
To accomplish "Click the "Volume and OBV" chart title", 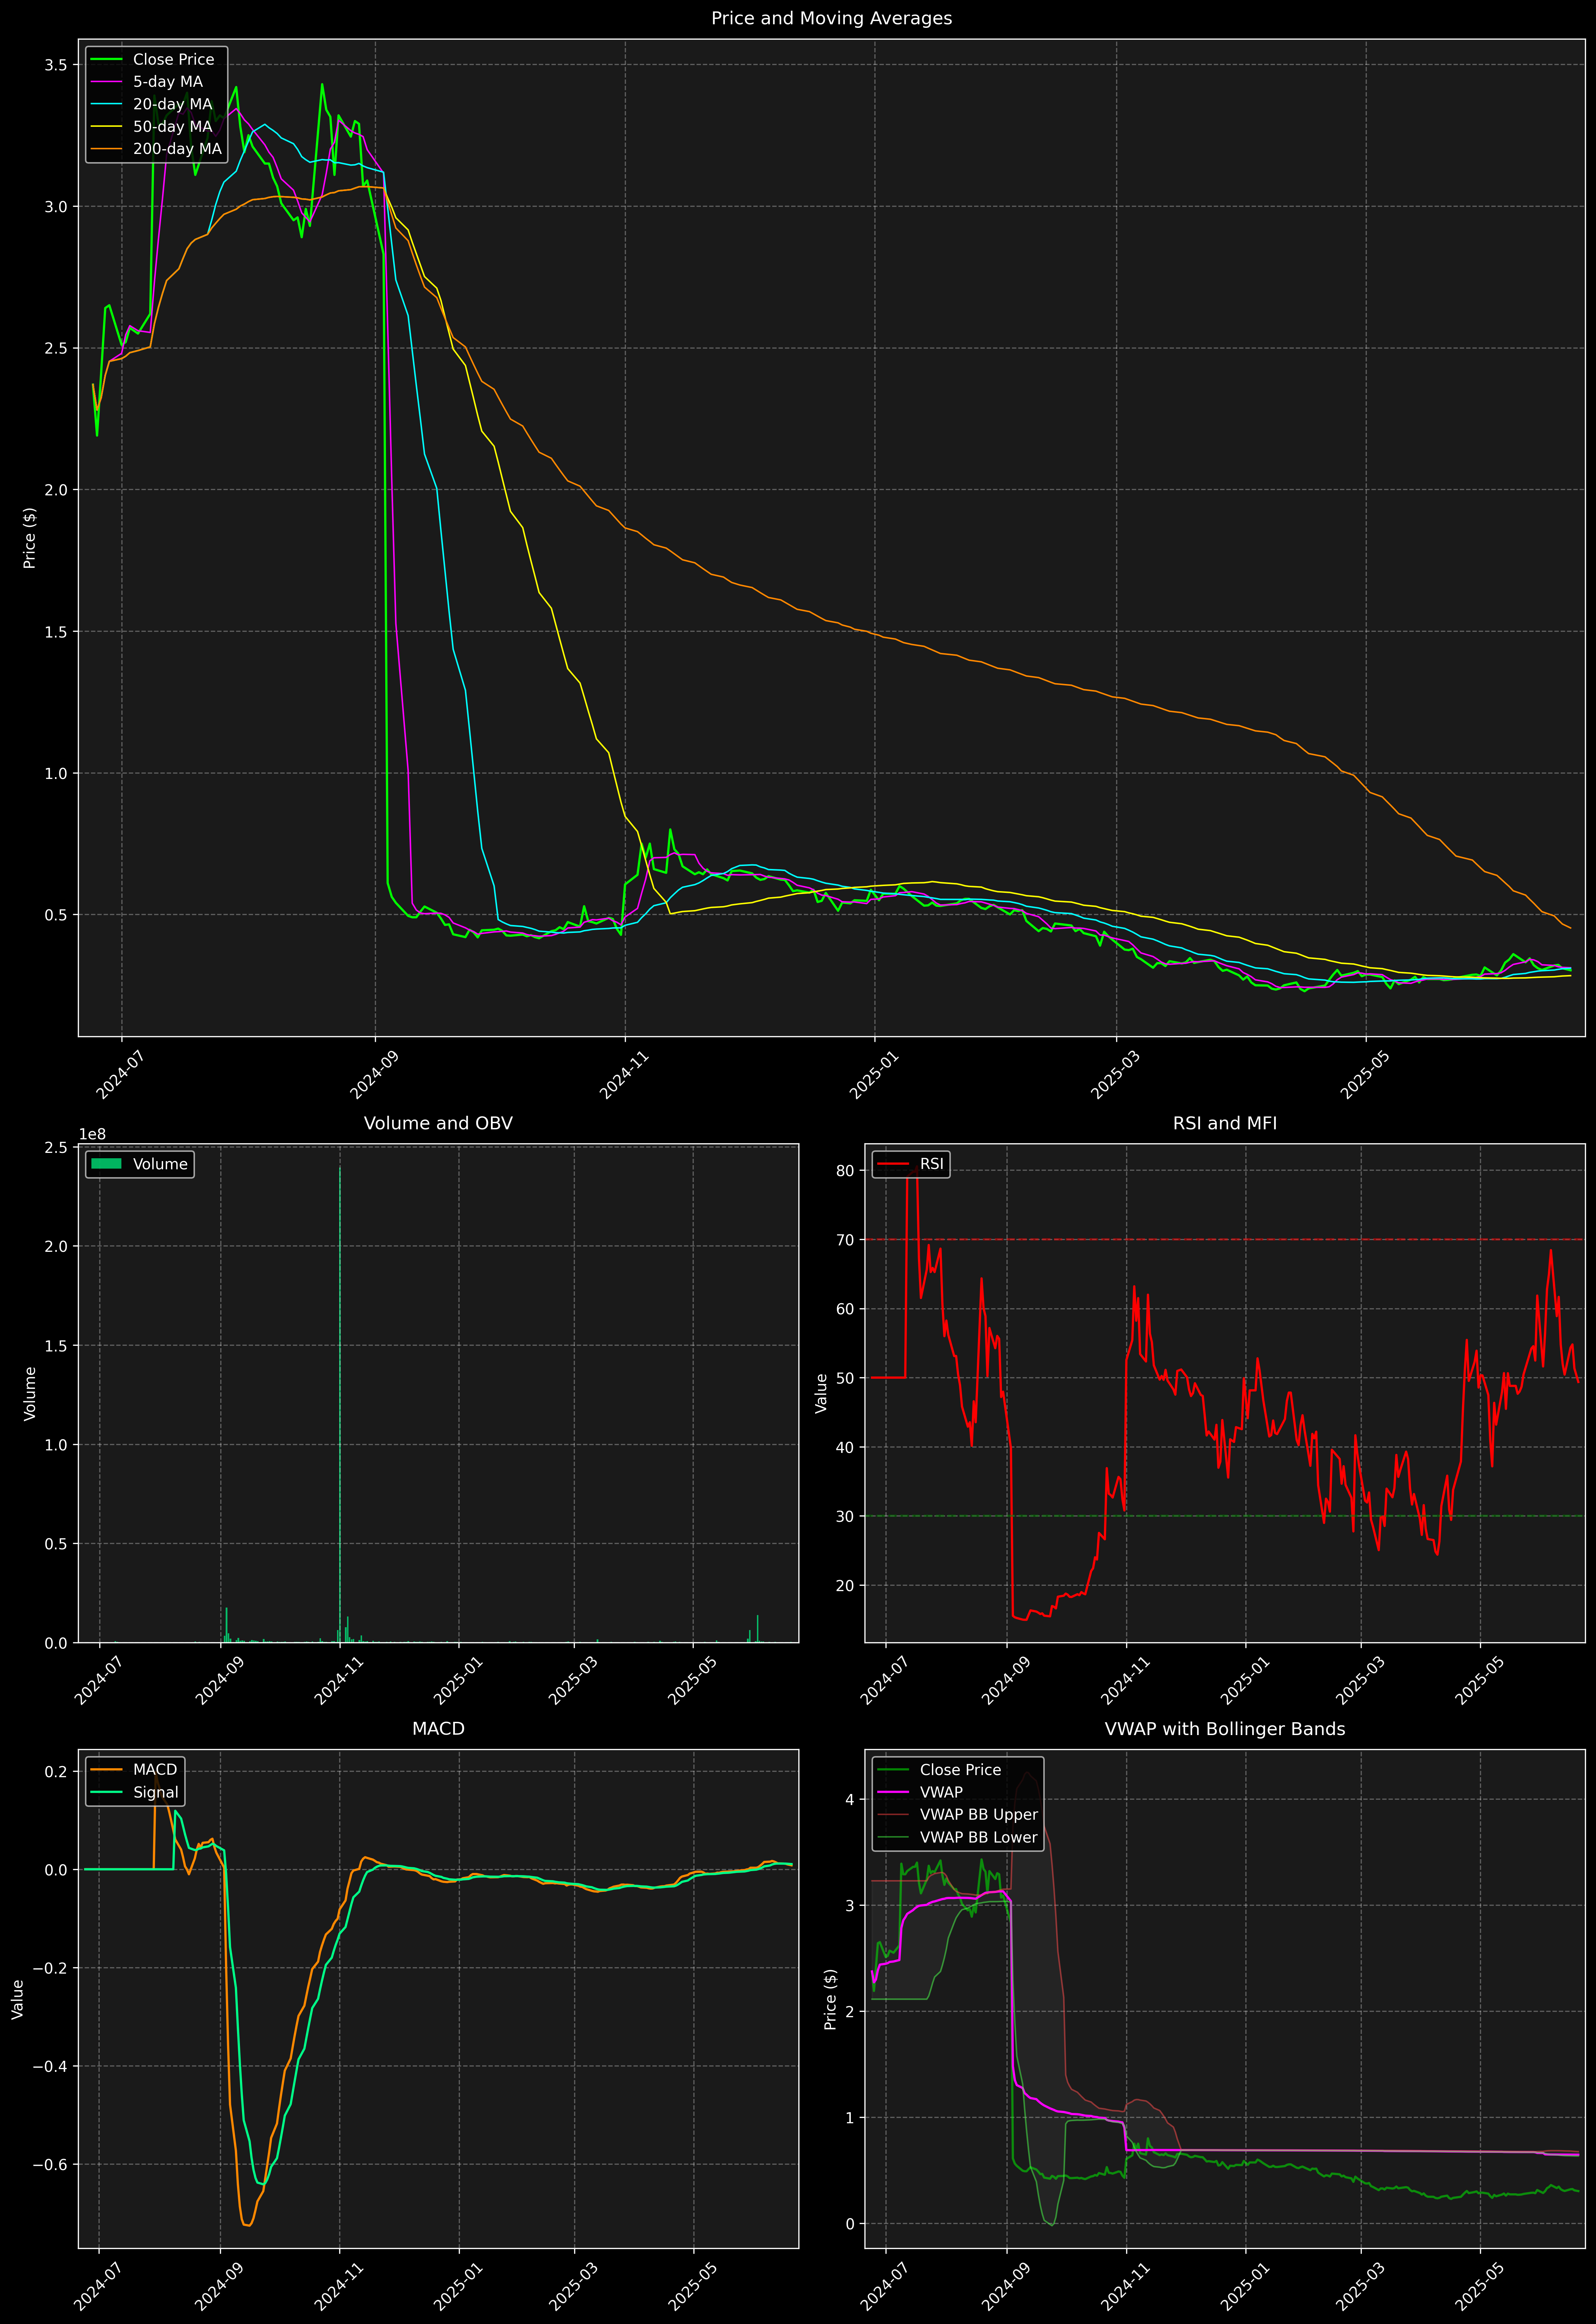I will tap(438, 1123).
